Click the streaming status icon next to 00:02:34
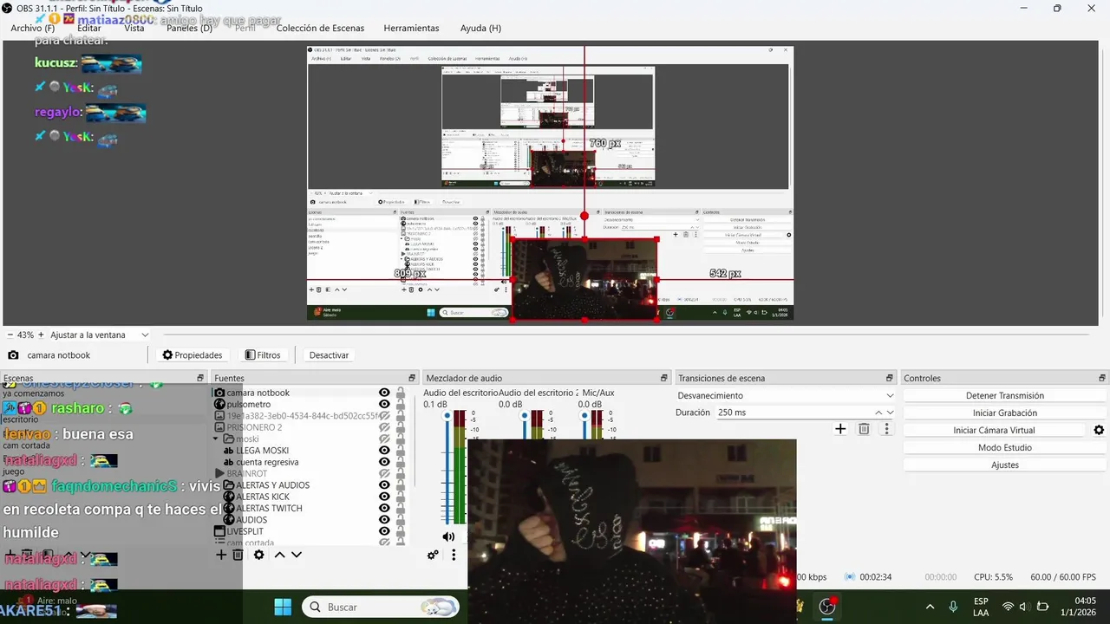This screenshot has width=1110, height=624. (850, 576)
